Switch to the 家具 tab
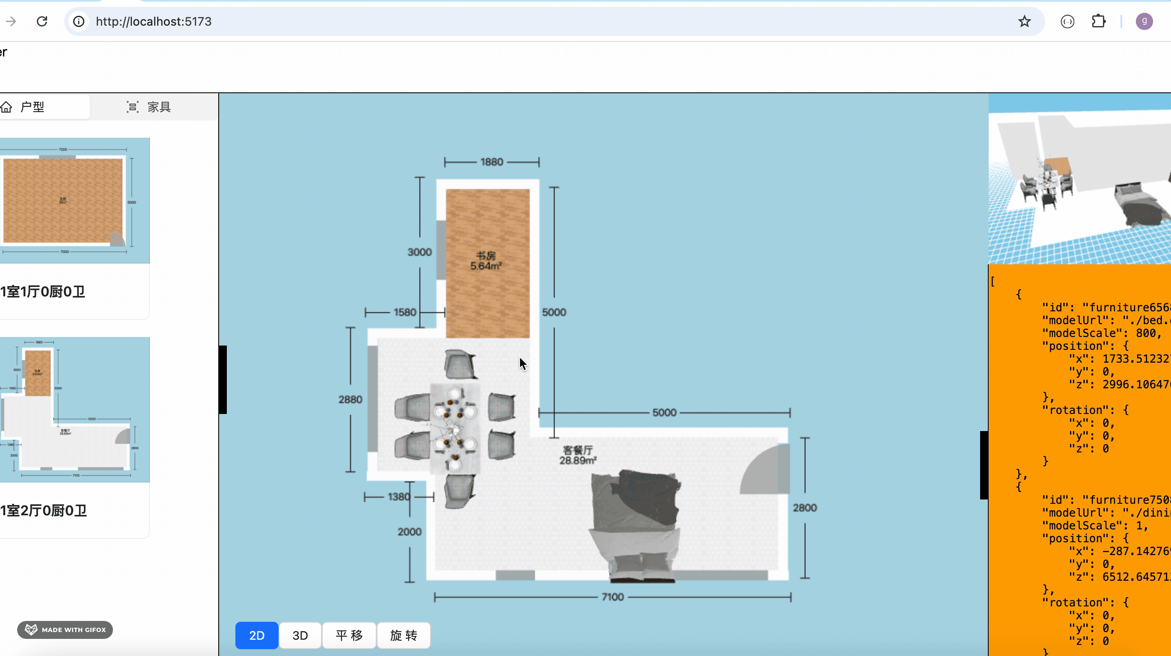This screenshot has width=1171, height=656. coord(149,107)
